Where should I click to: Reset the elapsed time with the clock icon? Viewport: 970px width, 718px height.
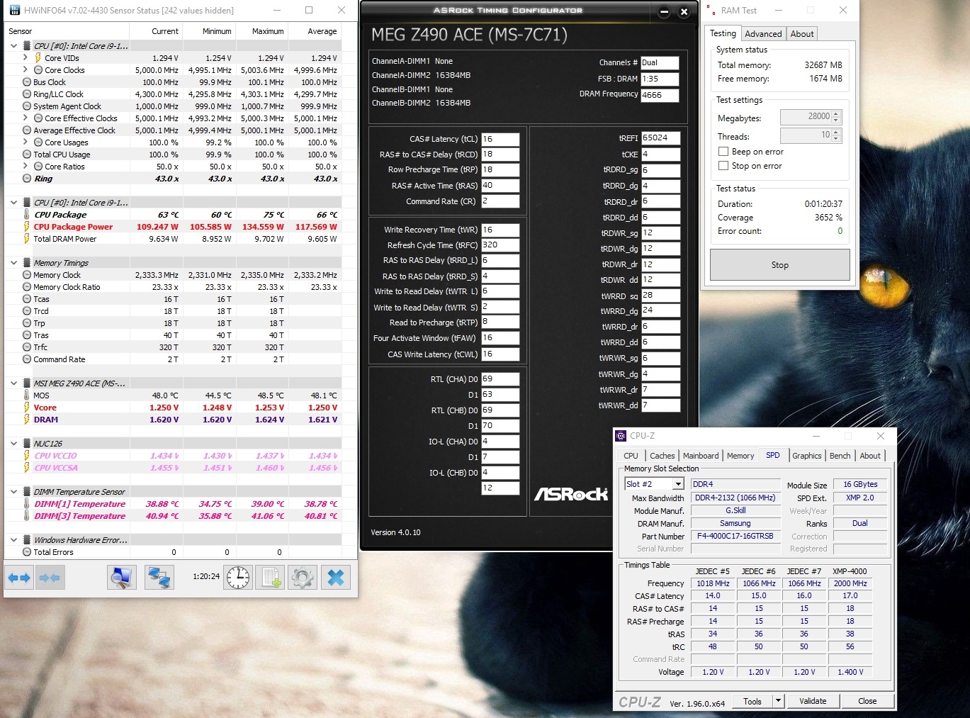(238, 578)
